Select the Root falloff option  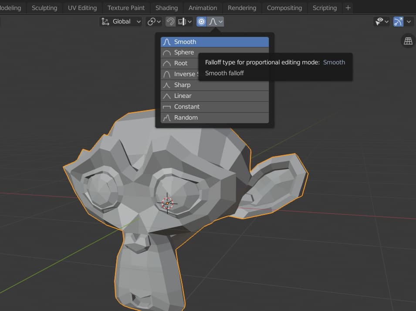click(x=215, y=64)
